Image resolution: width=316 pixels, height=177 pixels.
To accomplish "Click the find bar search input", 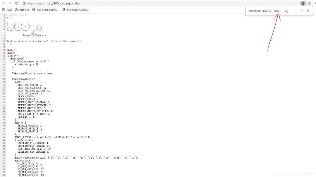I will [x=265, y=11].
